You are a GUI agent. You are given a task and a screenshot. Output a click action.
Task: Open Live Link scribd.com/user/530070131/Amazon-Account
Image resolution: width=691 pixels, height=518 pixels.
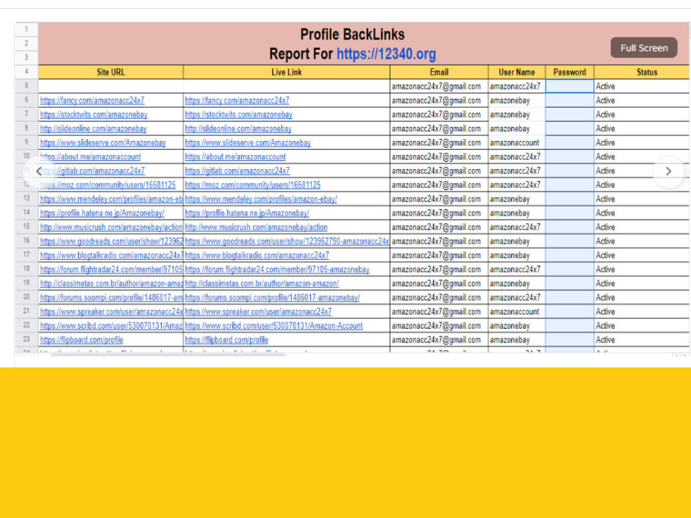coord(274,326)
